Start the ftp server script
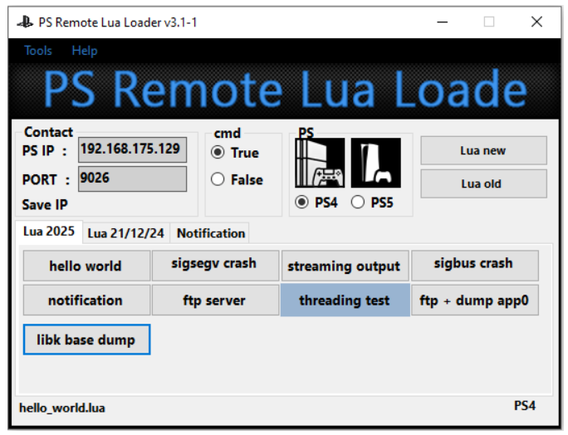The width and height of the screenshot is (568, 435). (216, 300)
